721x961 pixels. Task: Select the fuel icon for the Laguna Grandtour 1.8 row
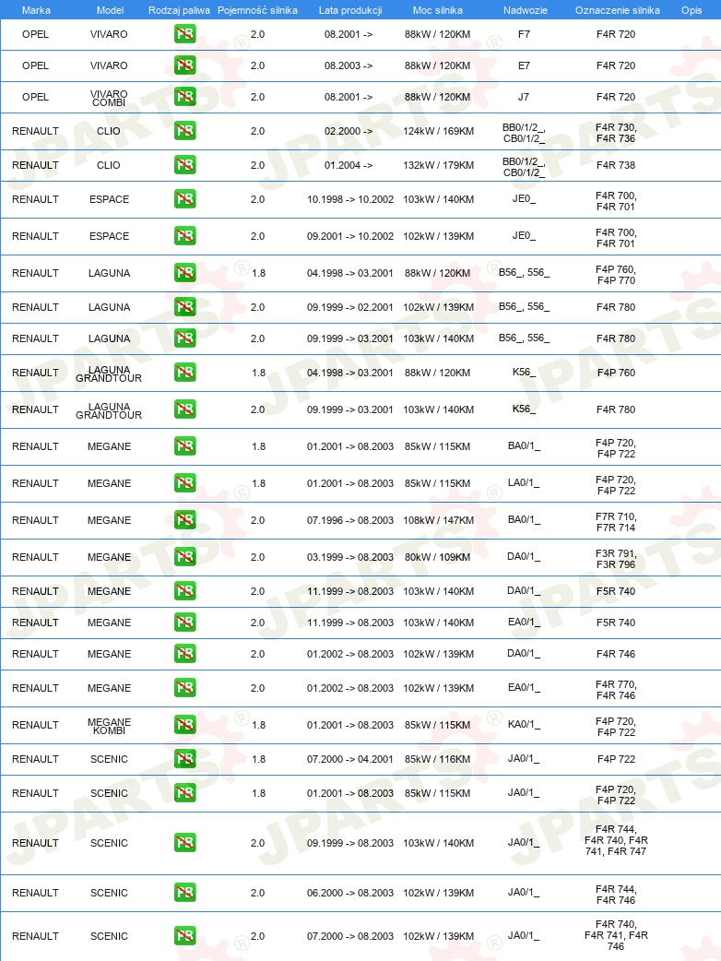(x=185, y=373)
